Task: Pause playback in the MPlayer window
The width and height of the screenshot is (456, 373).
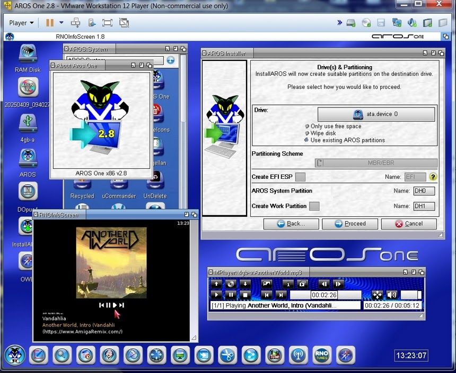Action: (x=231, y=295)
